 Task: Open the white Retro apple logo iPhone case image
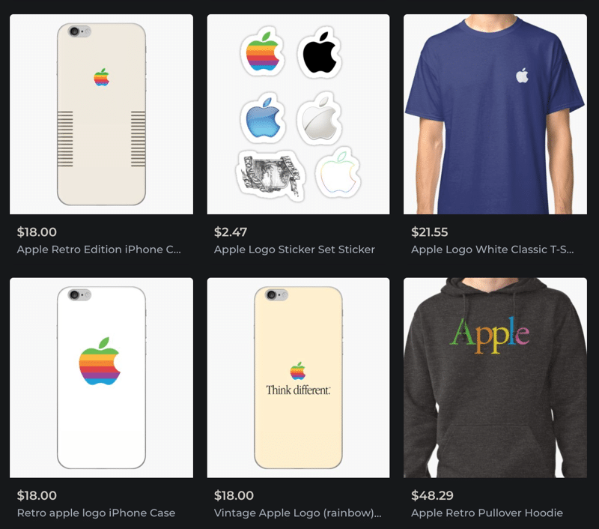pos(101,378)
